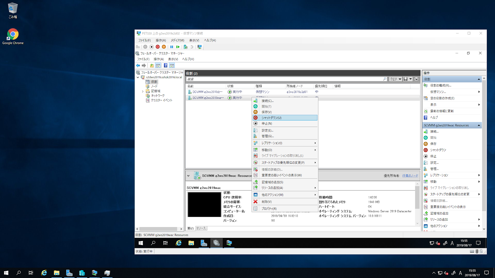The width and height of the screenshot is (495, 278).
Task: Collapse the 役割 section in the Actions pane
Action: 479,79
